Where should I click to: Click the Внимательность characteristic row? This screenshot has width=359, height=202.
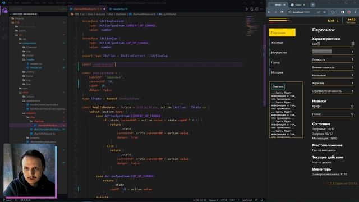tap(333, 67)
